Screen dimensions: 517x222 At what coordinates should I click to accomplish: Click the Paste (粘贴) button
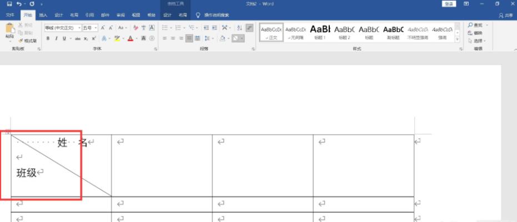pos(9,32)
